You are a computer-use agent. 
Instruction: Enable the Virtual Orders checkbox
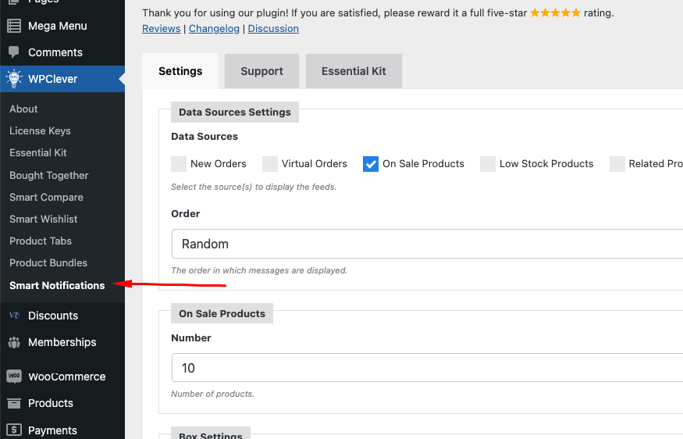tap(270, 164)
